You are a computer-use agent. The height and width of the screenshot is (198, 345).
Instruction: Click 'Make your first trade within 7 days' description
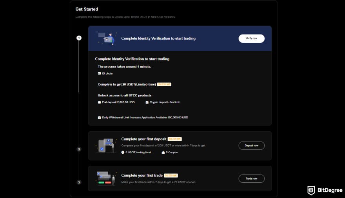158,182
